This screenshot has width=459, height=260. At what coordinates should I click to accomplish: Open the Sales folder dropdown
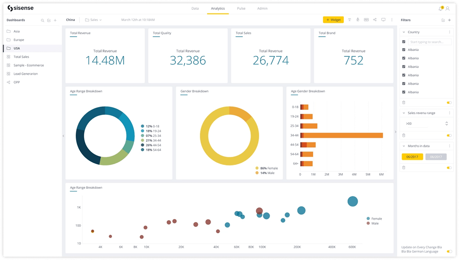(94, 20)
